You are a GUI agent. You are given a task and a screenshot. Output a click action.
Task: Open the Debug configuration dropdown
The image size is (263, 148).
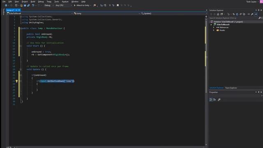[x=49, y=5]
